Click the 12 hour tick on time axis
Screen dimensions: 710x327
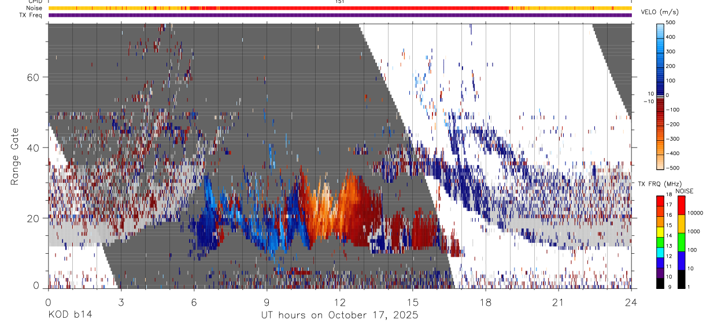click(340, 302)
